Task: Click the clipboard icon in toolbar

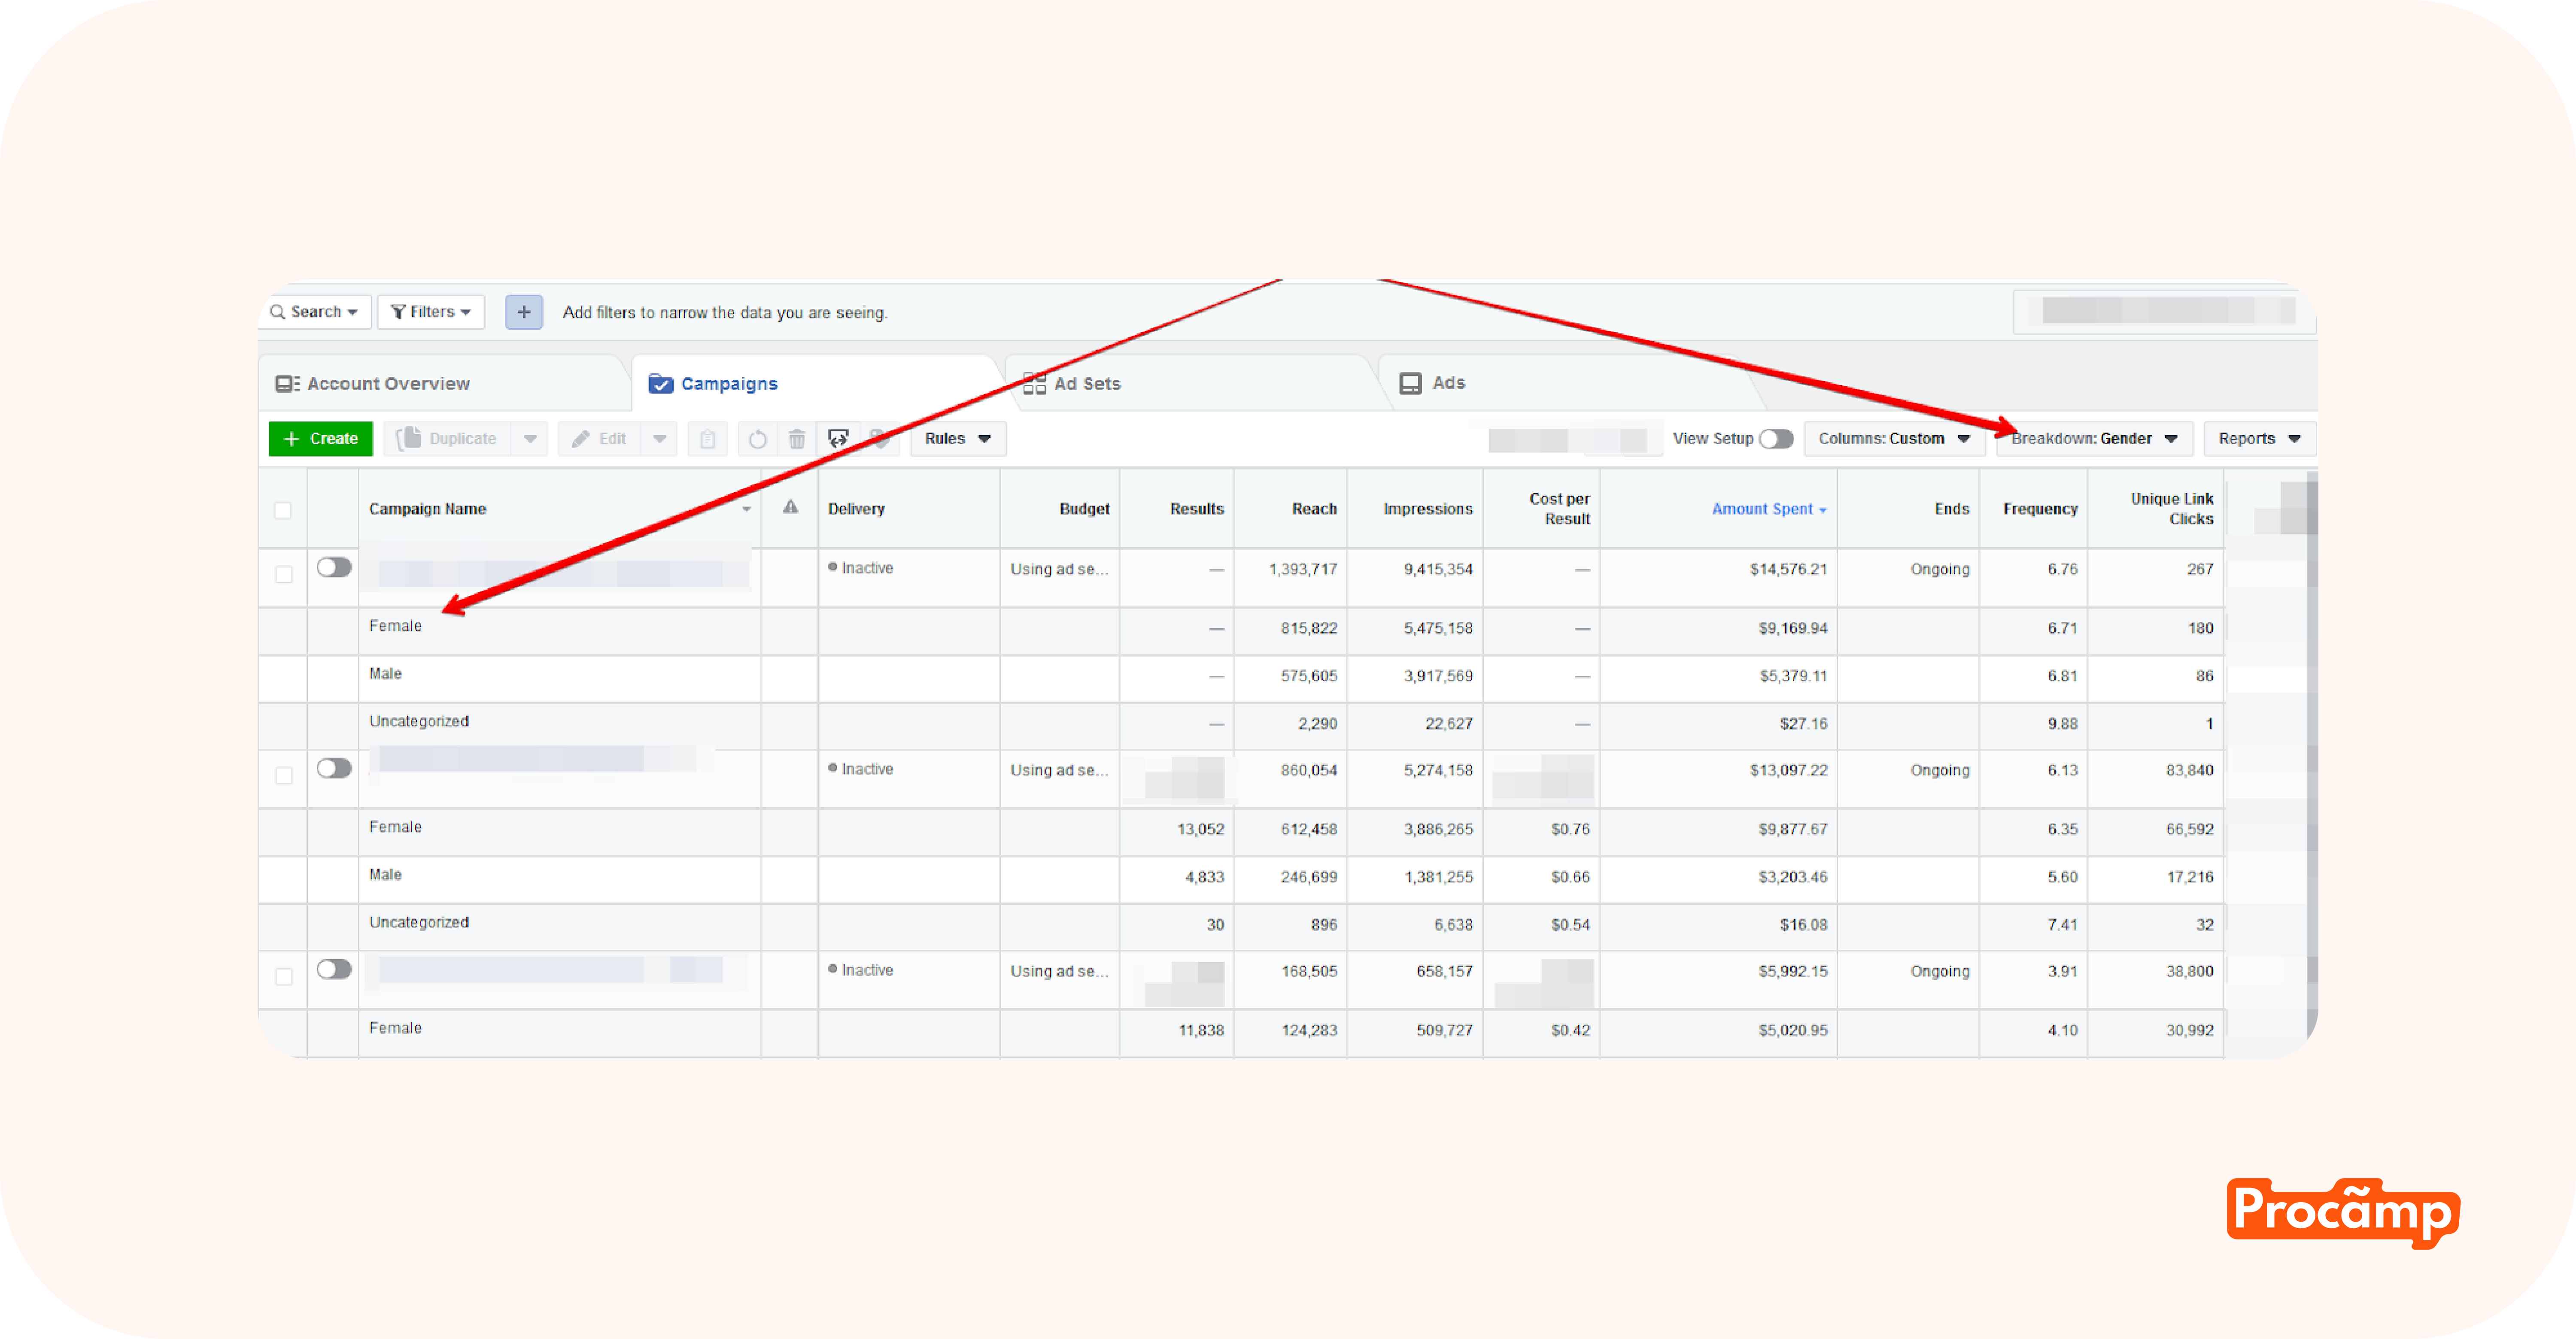Action: coord(707,439)
